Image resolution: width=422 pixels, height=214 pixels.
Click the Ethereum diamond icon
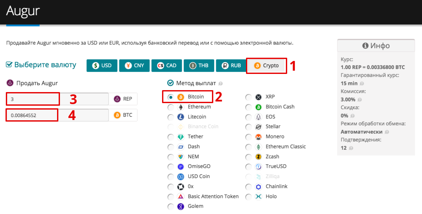tap(181, 107)
